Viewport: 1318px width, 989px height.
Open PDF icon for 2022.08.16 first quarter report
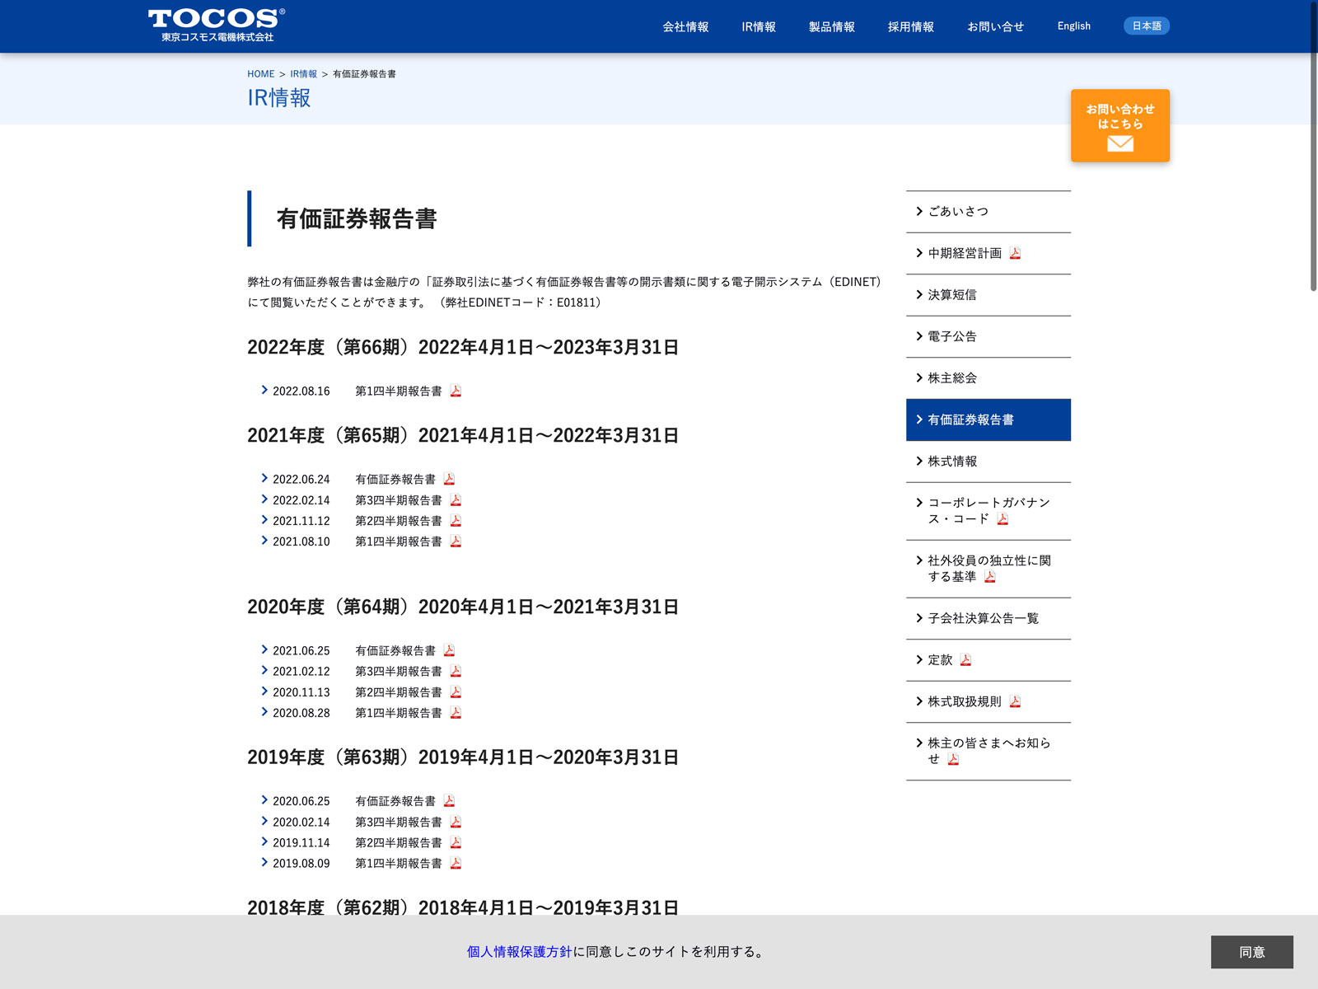tap(456, 391)
